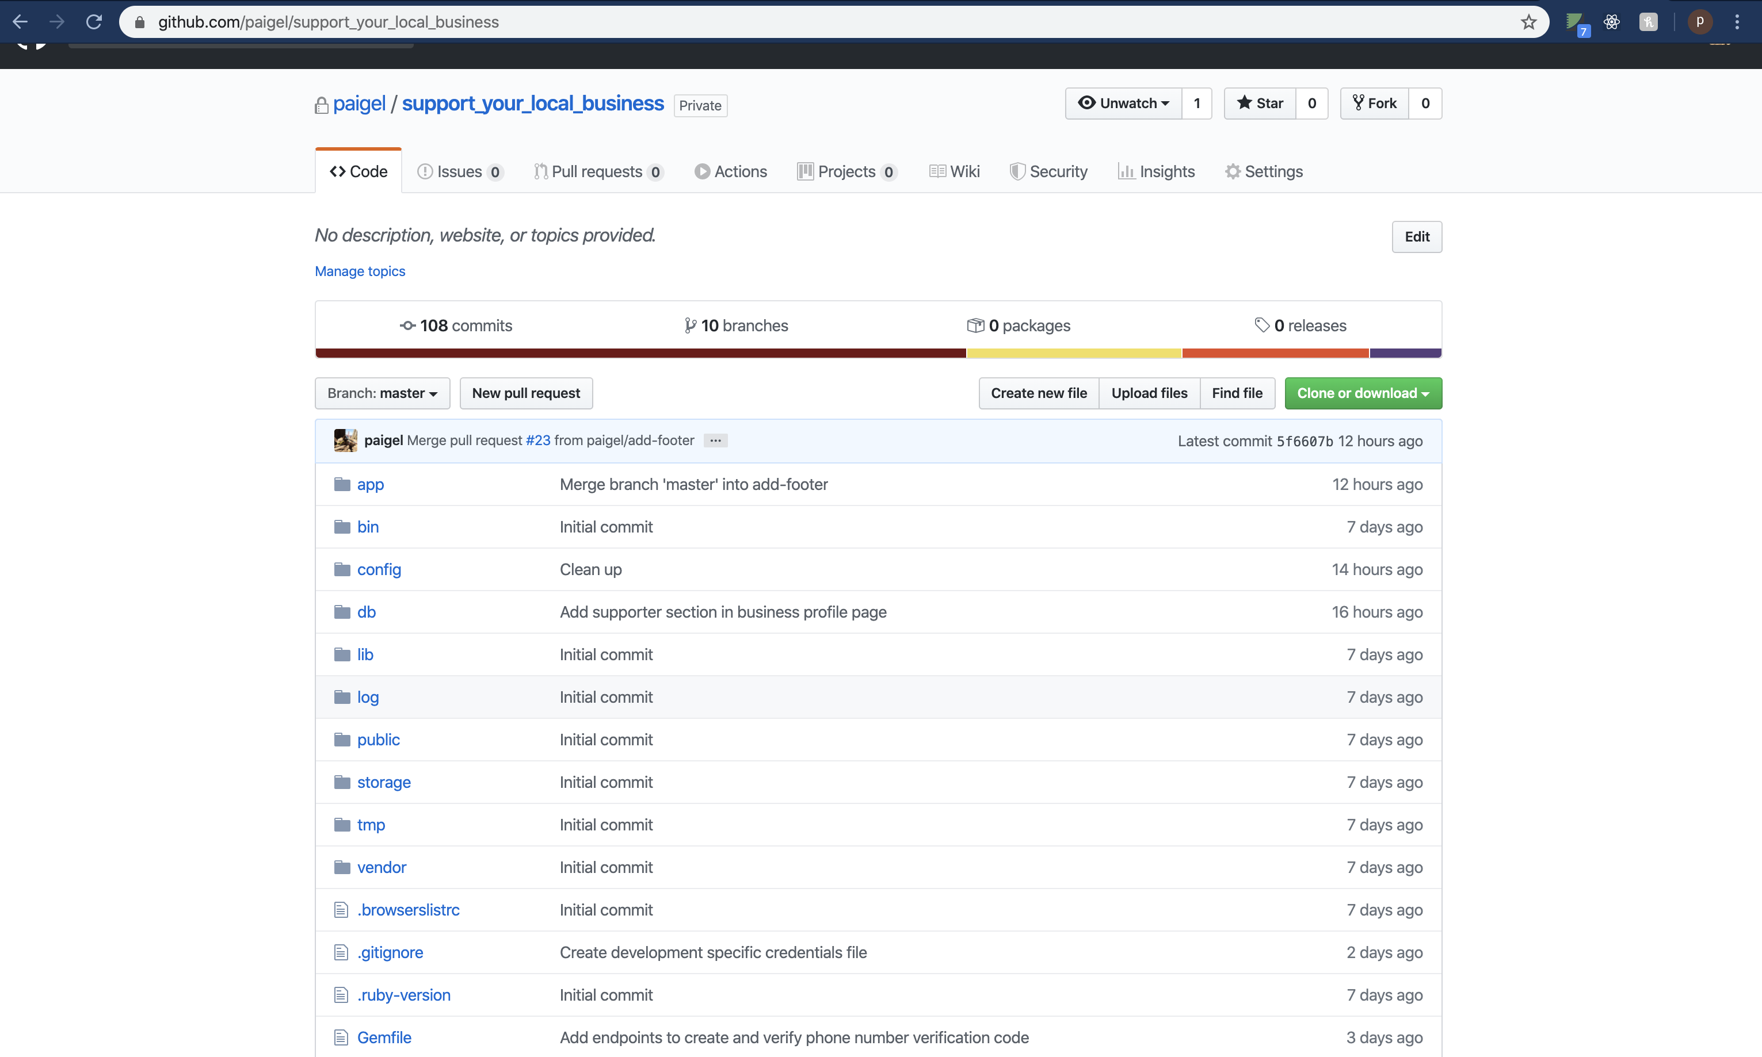The image size is (1762, 1057).
Task: Open pull request #23 link
Action: click(x=538, y=441)
